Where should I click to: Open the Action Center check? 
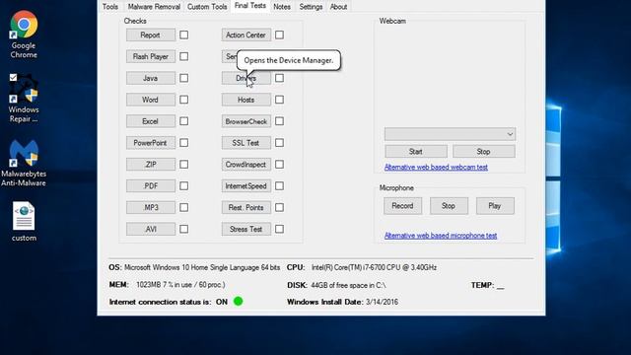245,35
